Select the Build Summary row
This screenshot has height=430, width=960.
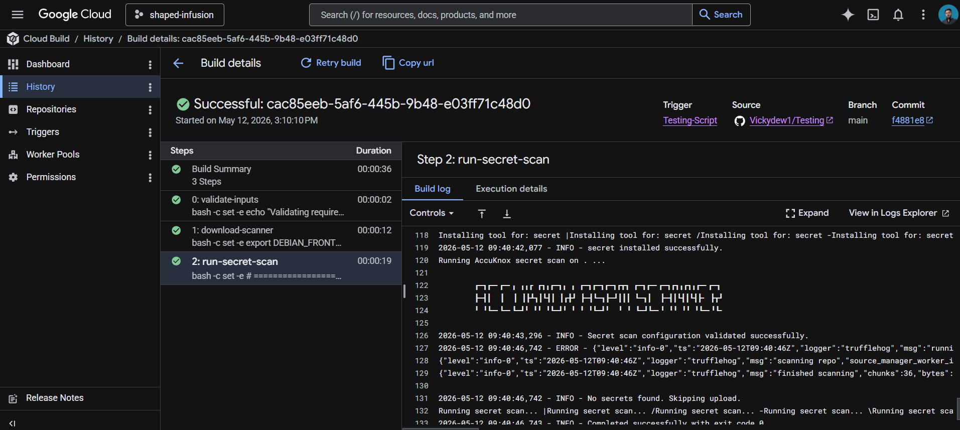coord(281,175)
